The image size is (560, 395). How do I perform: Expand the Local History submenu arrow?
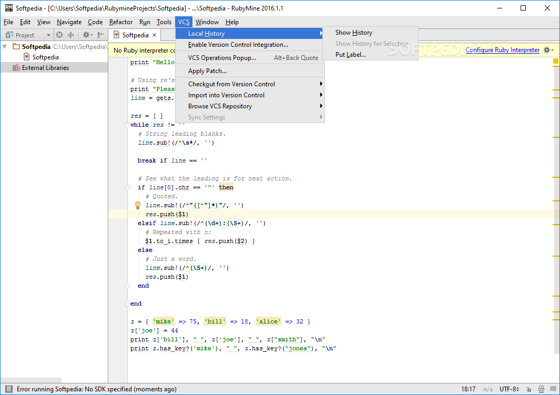pos(321,33)
